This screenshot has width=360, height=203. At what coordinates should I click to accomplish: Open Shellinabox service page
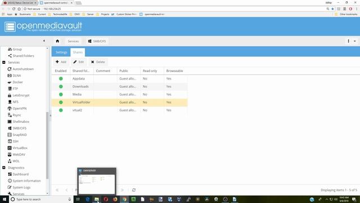click(x=19, y=122)
